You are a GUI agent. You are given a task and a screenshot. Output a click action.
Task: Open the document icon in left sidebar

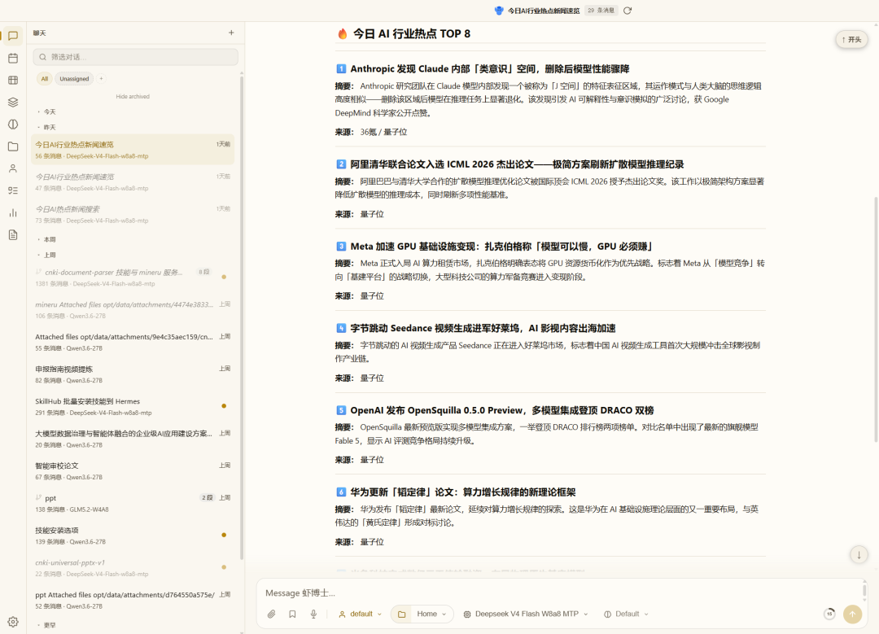13,235
